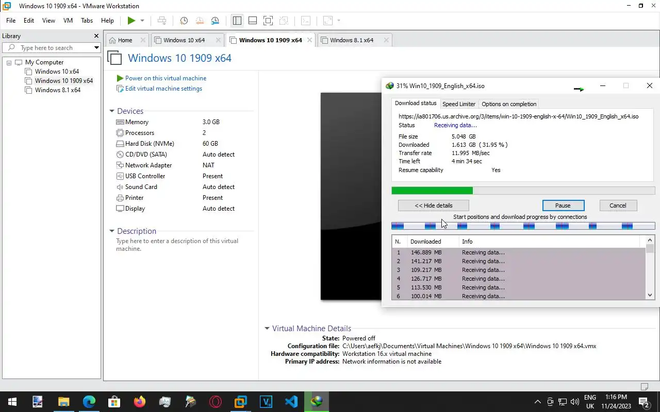Open the snapshot manager icon
The image size is (660, 412).
click(x=215, y=21)
